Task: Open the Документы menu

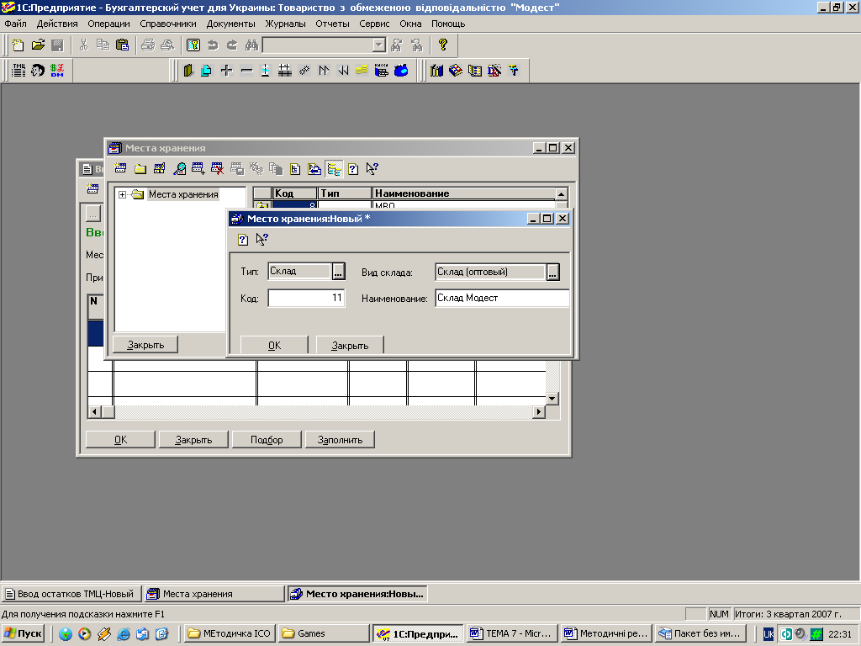Action: [x=230, y=24]
